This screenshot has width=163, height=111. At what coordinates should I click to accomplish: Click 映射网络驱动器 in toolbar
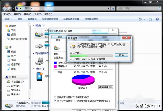(71, 19)
